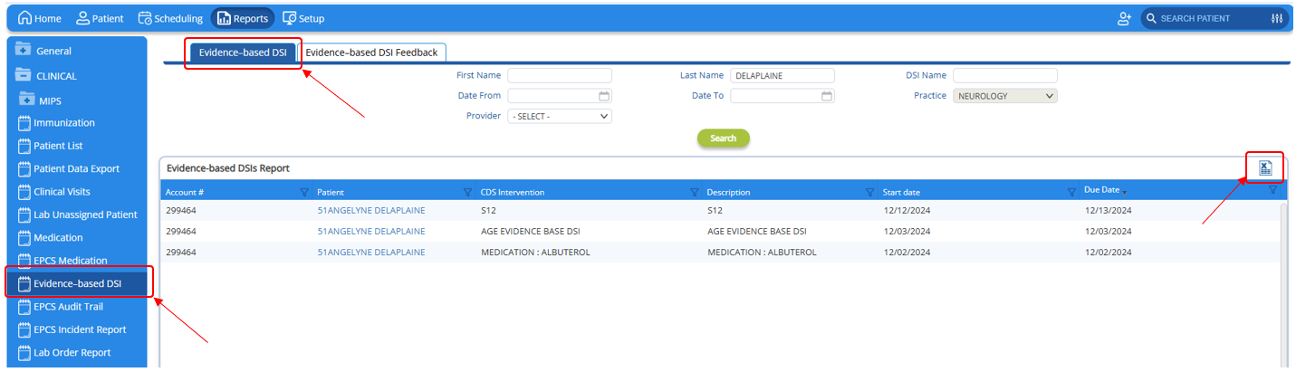Screen dimensions: 1296x372
Task: Filter the Start date column
Action: coord(1071,192)
